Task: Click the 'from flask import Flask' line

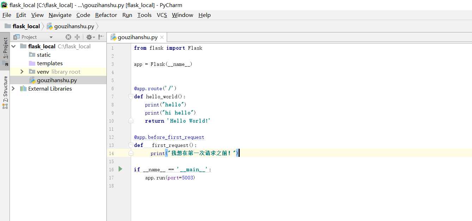Action: 168,48
